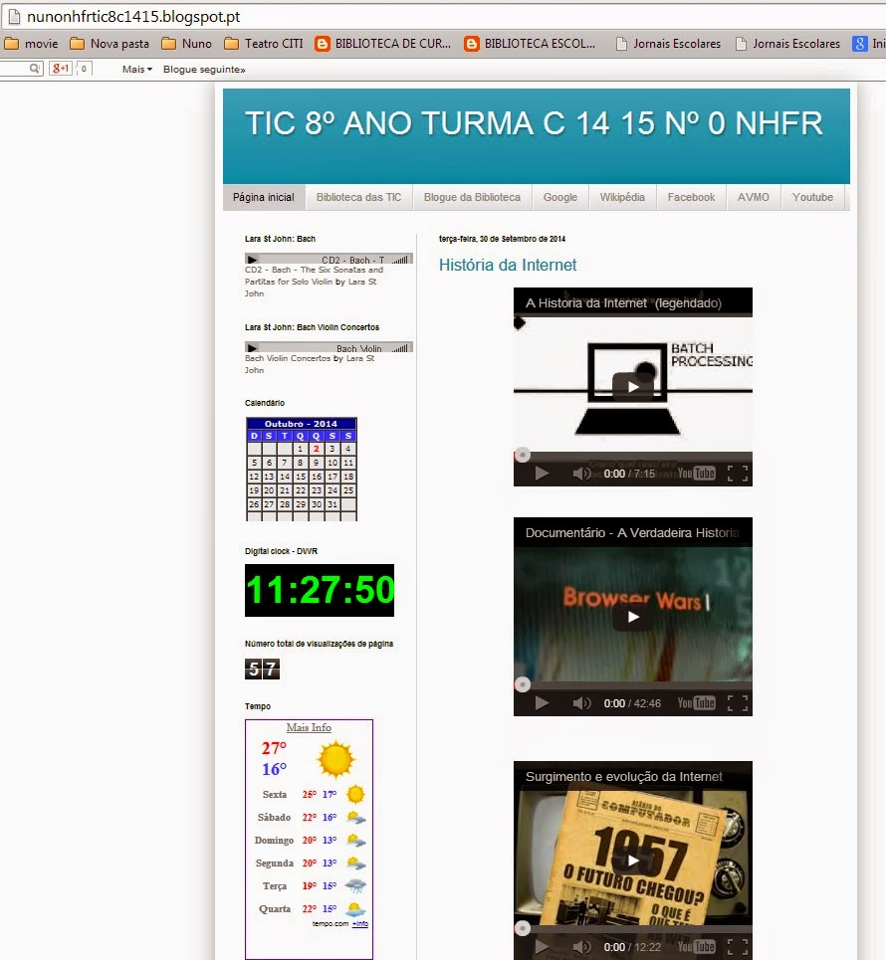Click play in first video's control bar

tap(542, 474)
